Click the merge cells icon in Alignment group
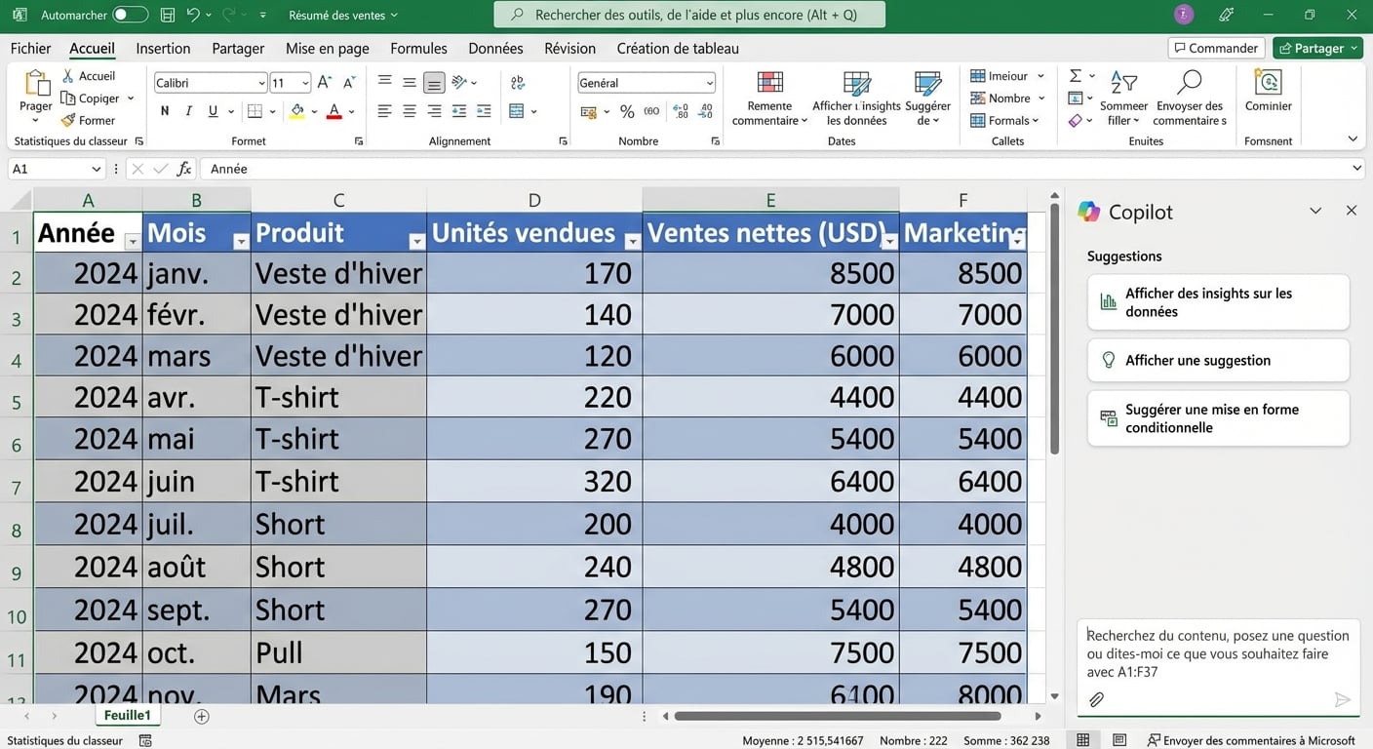The image size is (1373, 749). pos(518,110)
